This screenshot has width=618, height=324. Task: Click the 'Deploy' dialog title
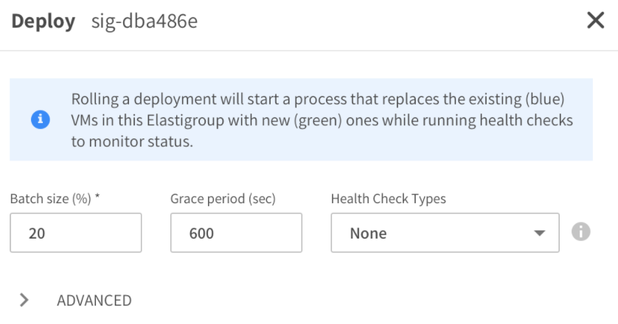[44, 21]
